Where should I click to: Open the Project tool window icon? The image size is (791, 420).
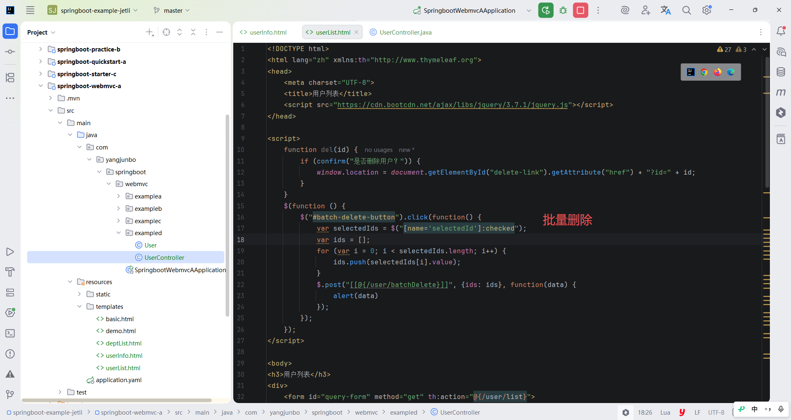pyautogui.click(x=10, y=31)
